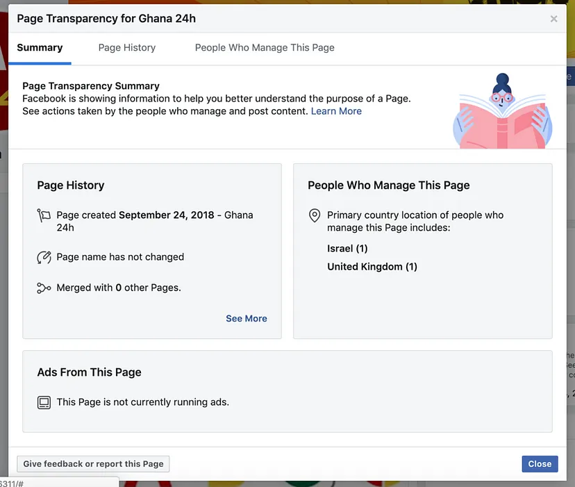The height and width of the screenshot is (487, 575).
Task: Click the Page History card heading
Action: pos(71,185)
